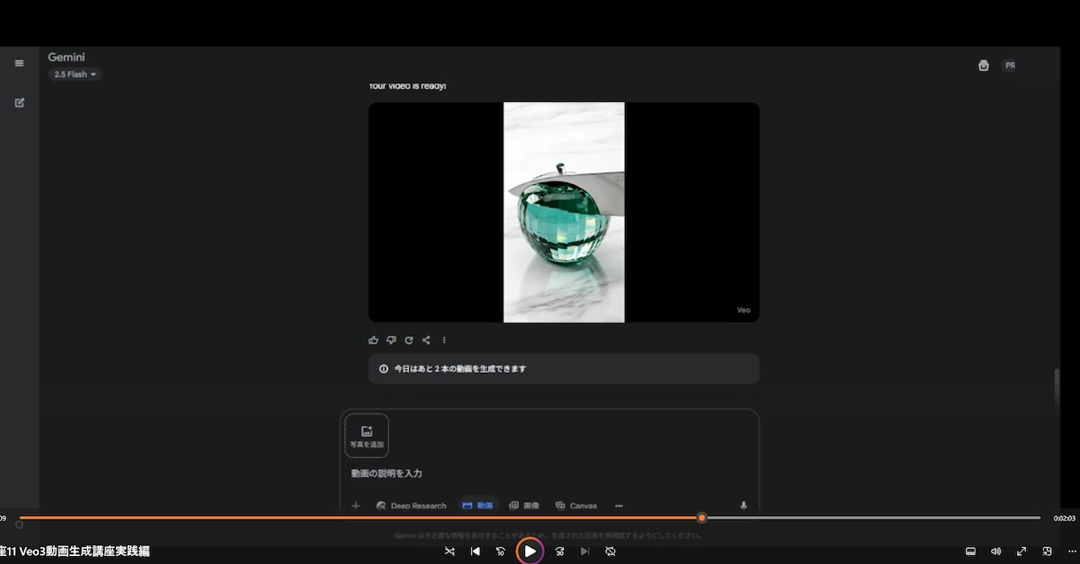Open picture-in-picture mini player icon
The height and width of the screenshot is (564, 1080).
(1047, 552)
